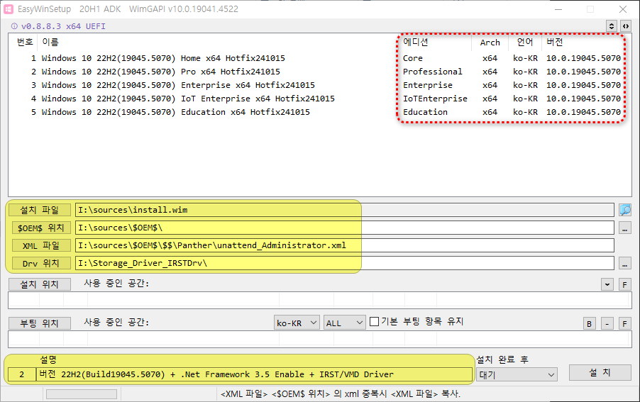Click the 설치 위치 button
640x402 pixels.
[x=40, y=284]
